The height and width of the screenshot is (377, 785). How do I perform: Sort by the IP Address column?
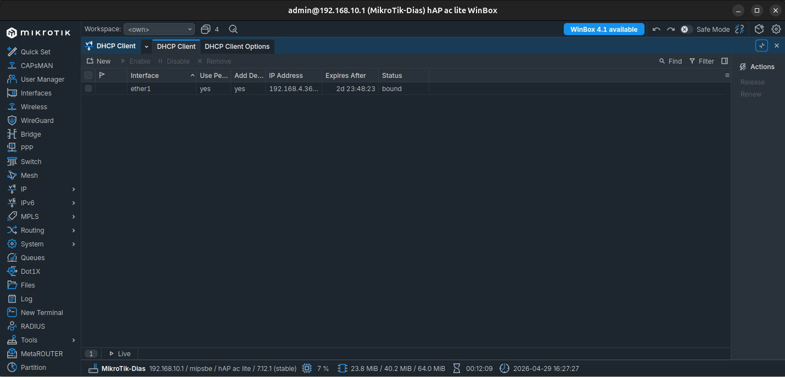[294, 75]
